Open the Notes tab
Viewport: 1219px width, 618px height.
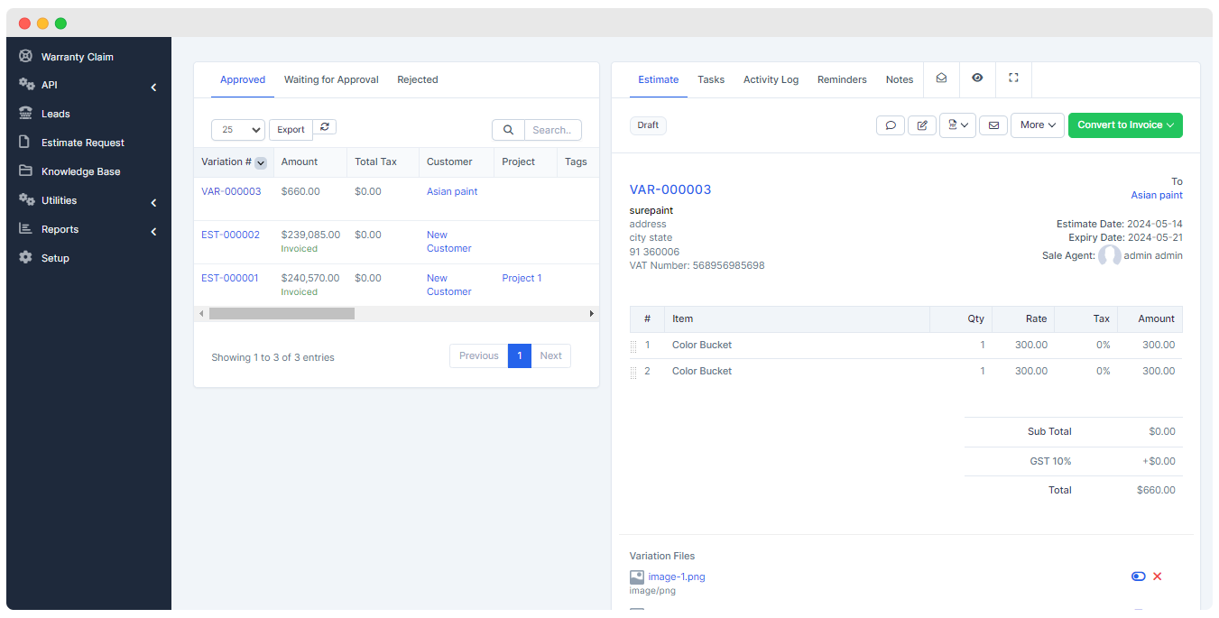point(900,79)
